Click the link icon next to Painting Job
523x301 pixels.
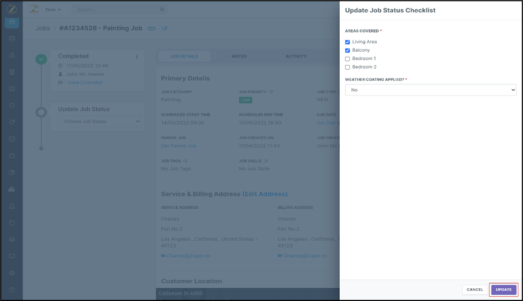click(152, 28)
